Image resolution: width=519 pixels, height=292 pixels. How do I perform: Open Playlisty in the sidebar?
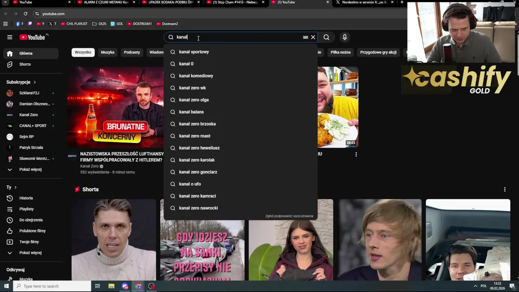(x=31, y=209)
